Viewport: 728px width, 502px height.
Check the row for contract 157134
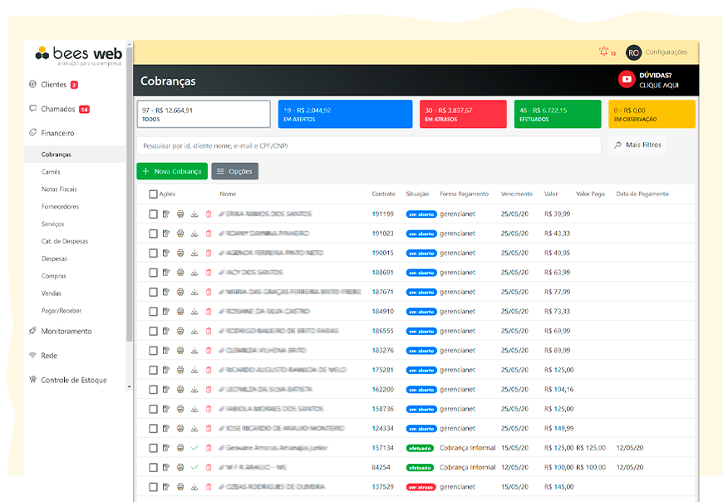coord(153,448)
